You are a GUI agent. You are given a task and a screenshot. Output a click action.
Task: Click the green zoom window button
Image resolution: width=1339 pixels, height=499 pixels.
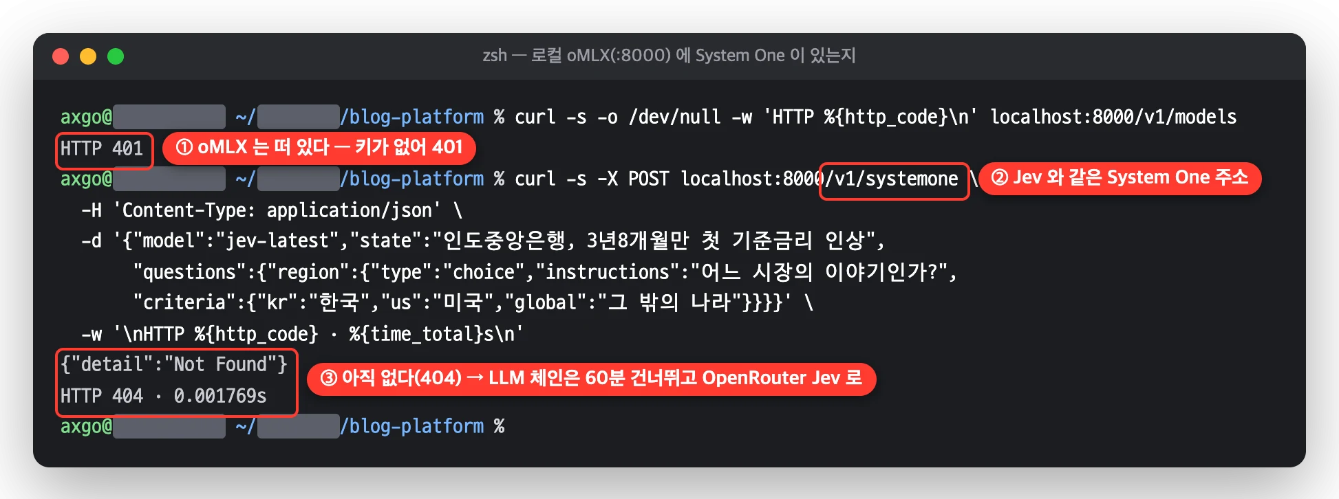pyautogui.click(x=116, y=56)
